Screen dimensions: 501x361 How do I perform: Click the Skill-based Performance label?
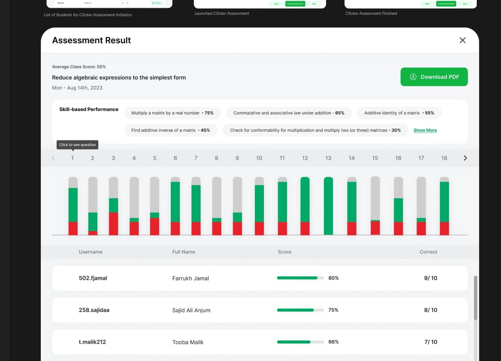[89, 109]
